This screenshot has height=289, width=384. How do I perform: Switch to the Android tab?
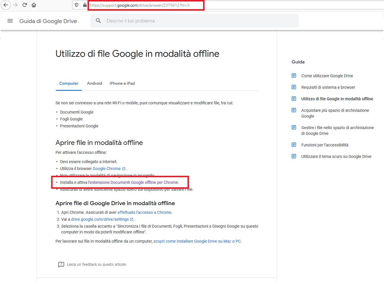pos(94,83)
